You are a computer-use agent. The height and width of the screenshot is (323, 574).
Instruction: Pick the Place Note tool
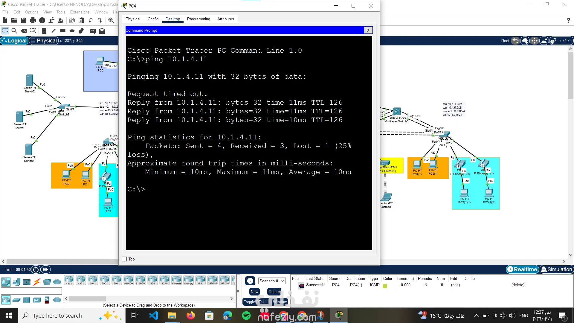click(44, 31)
